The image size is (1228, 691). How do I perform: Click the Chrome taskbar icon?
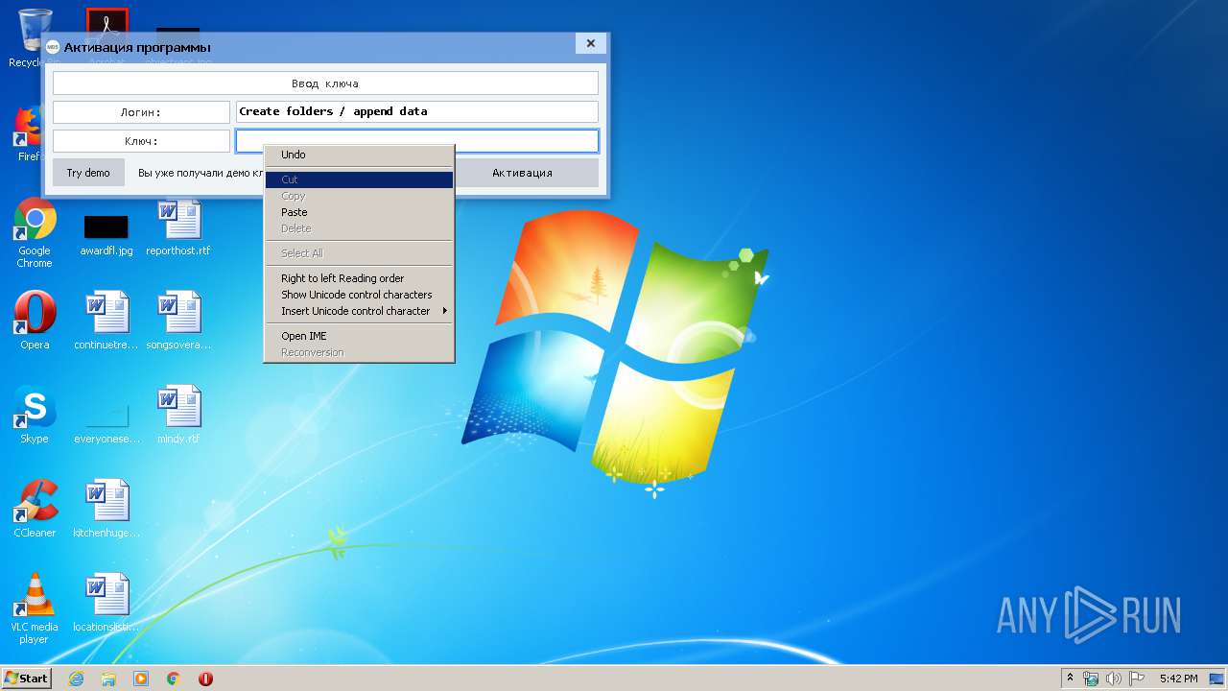[174, 679]
